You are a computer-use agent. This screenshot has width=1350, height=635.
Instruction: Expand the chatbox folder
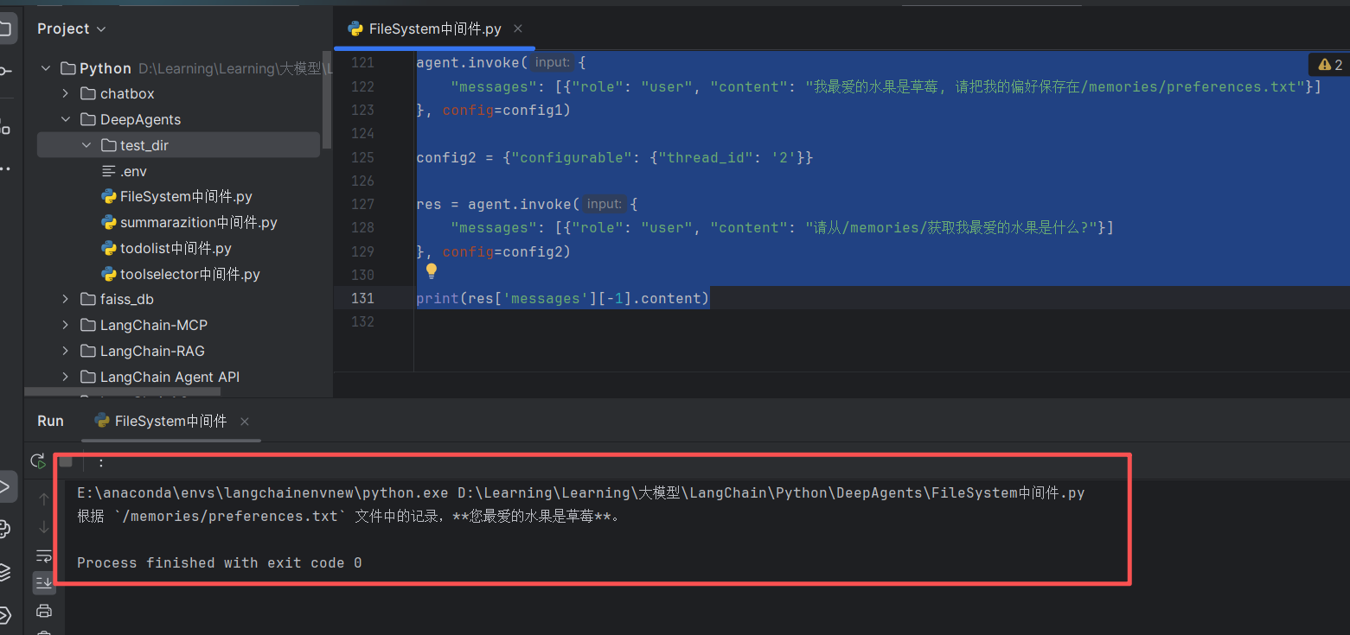coord(66,93)
